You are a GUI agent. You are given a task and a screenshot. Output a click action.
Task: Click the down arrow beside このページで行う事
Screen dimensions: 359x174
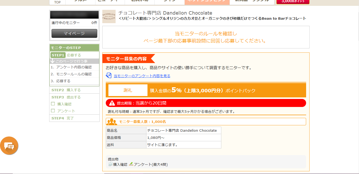(52, 61)
